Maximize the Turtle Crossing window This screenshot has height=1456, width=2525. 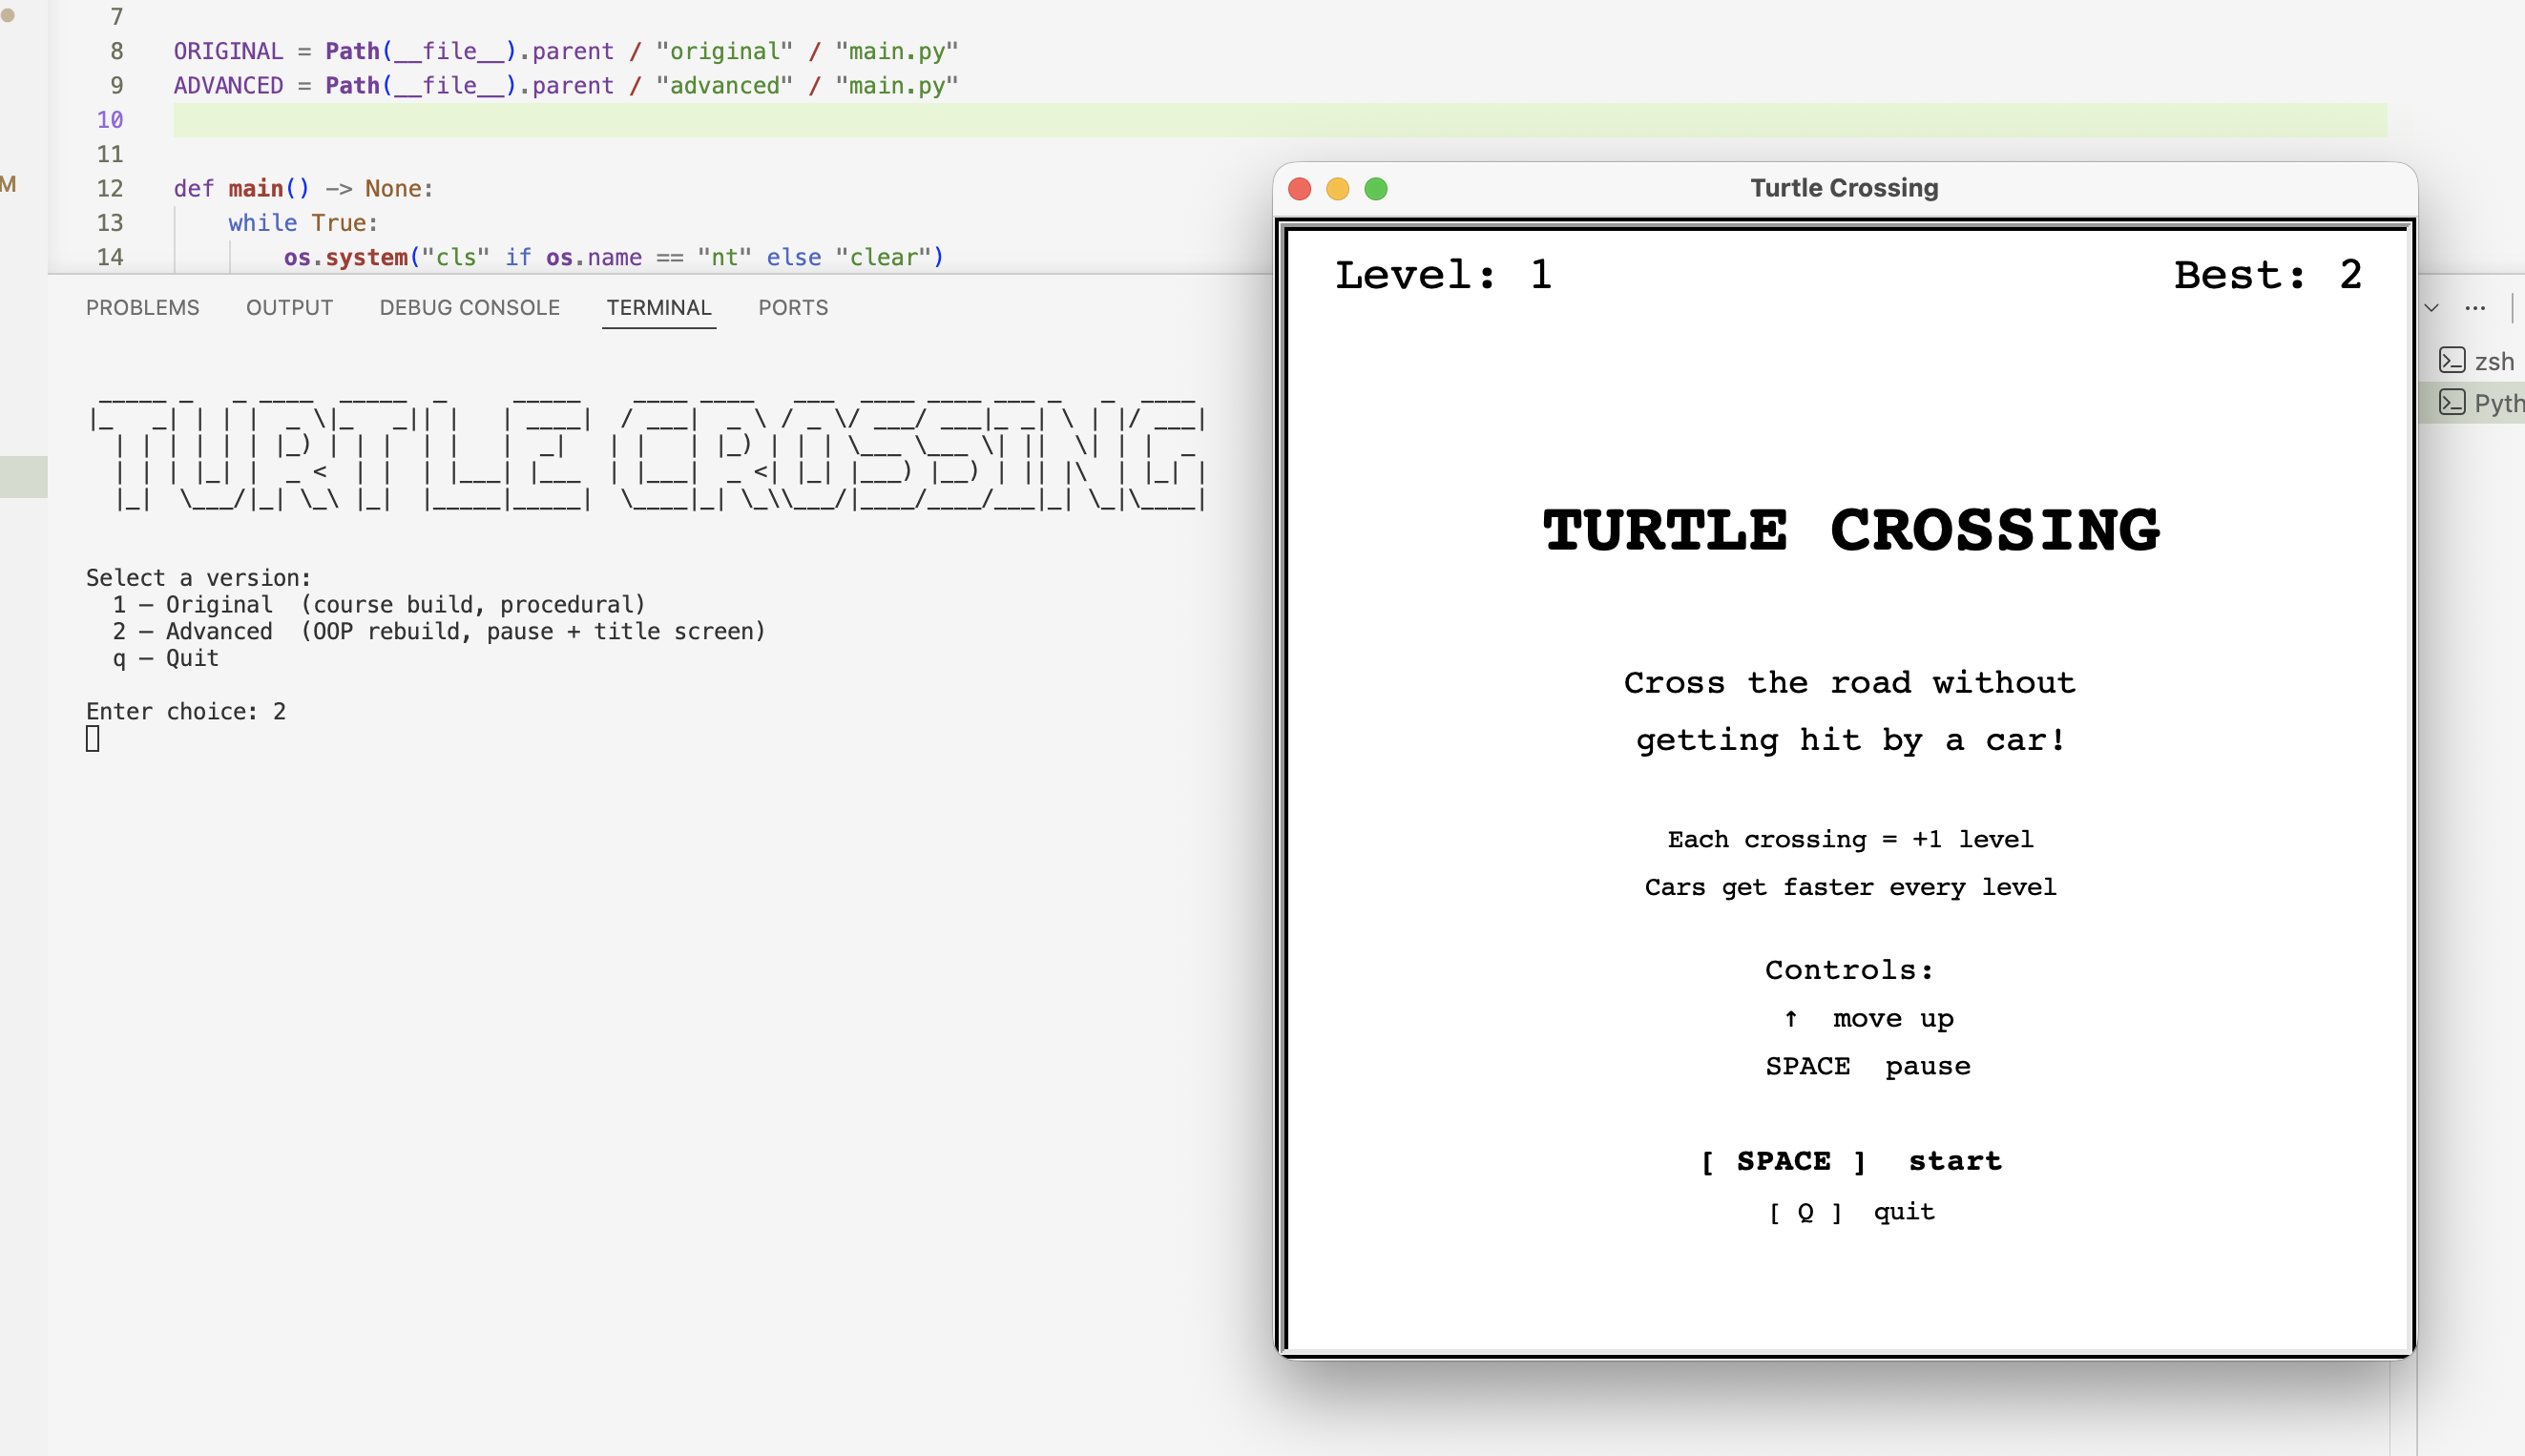[1375, 189]
